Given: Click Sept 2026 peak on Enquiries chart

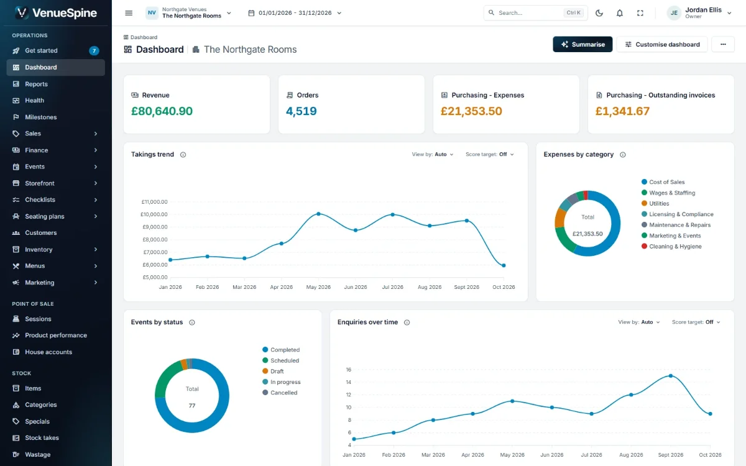Looking at the screenshot, I should [x=670, y=376].
